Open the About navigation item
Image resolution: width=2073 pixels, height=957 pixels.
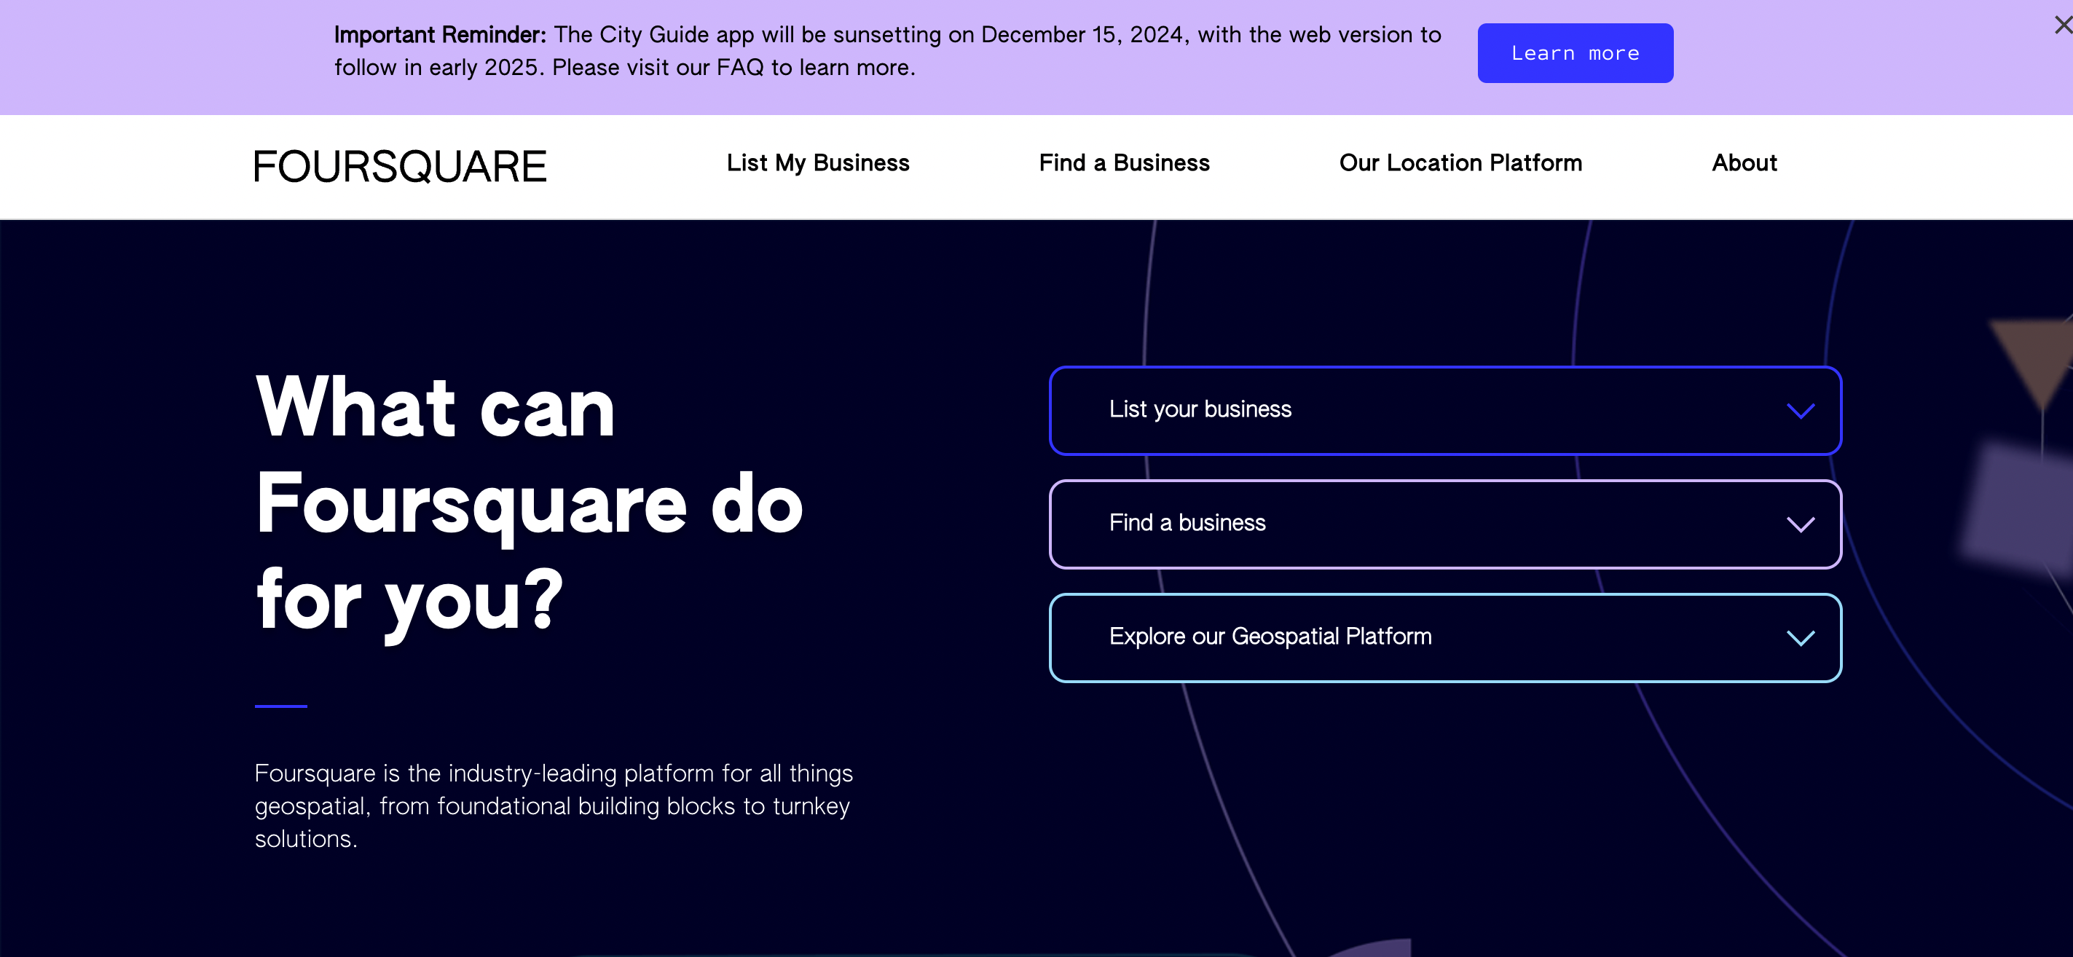coord(1743,162)
